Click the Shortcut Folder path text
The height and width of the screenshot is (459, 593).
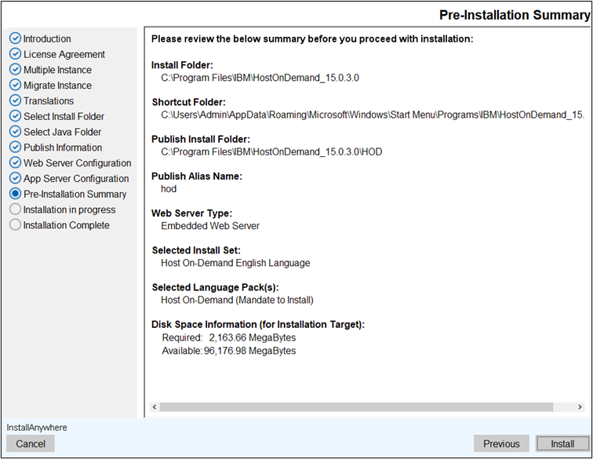[x=373, y=115]
